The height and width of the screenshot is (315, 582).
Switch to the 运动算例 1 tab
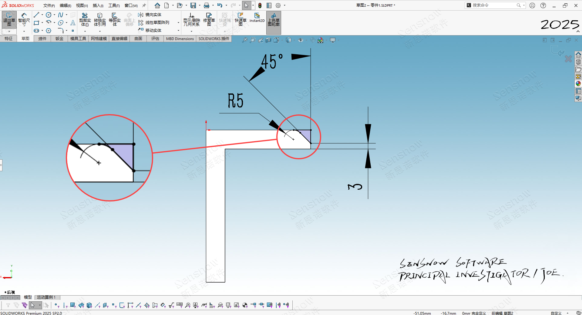point(46,297)
